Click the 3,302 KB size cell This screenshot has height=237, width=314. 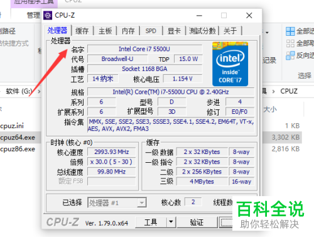coord(286,138)
